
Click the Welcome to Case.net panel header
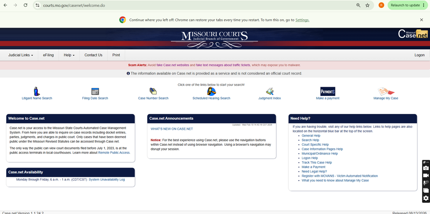[71, 119]
